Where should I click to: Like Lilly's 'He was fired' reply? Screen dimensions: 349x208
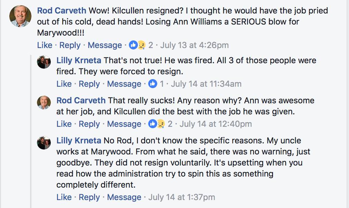point(64,84)
